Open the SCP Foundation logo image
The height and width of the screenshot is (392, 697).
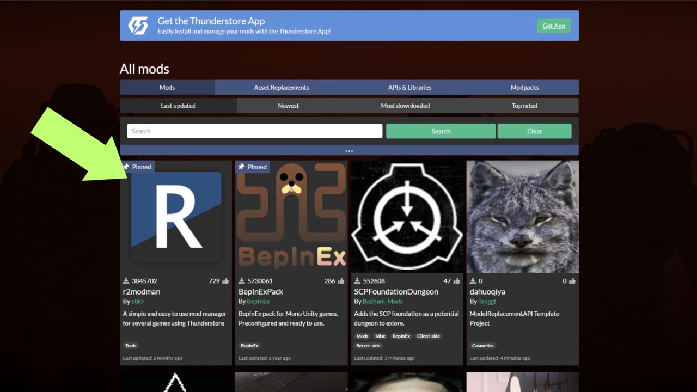click(x=407, y=217)
